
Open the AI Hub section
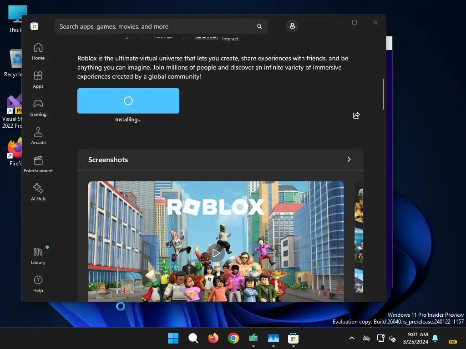[38, 192]
